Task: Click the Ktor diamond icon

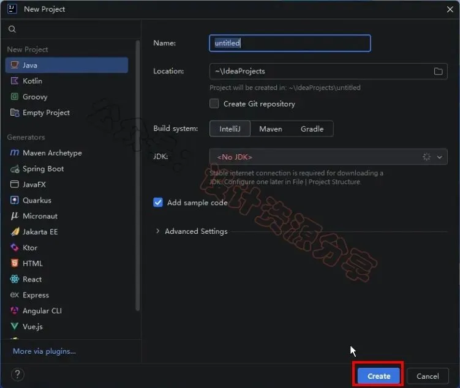Action: pyautogui.click(x=14, y=248)
